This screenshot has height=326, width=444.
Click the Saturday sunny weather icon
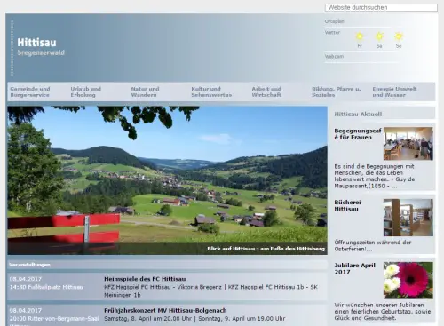point(379,36)
